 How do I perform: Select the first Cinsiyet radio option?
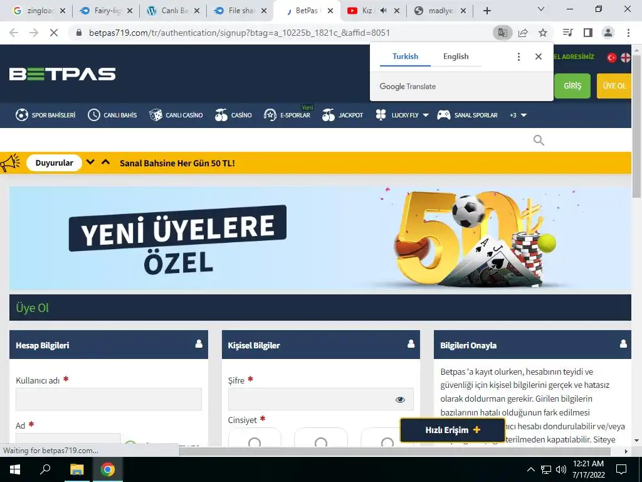pyautogui.click(x=255, y=442)
